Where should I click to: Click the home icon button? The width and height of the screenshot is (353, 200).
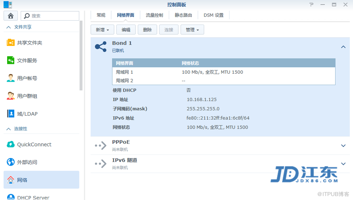[10, 16]
